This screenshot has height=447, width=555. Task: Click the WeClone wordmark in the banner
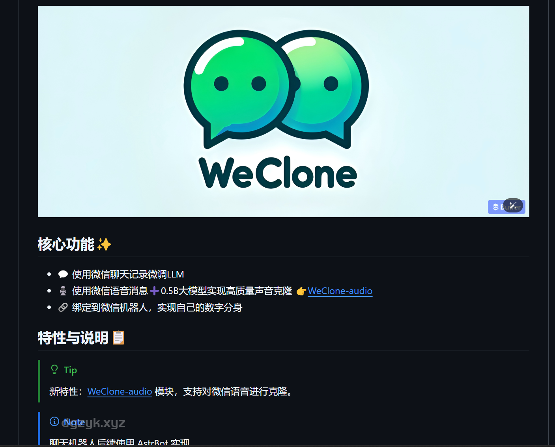click(x=278, y=173)
